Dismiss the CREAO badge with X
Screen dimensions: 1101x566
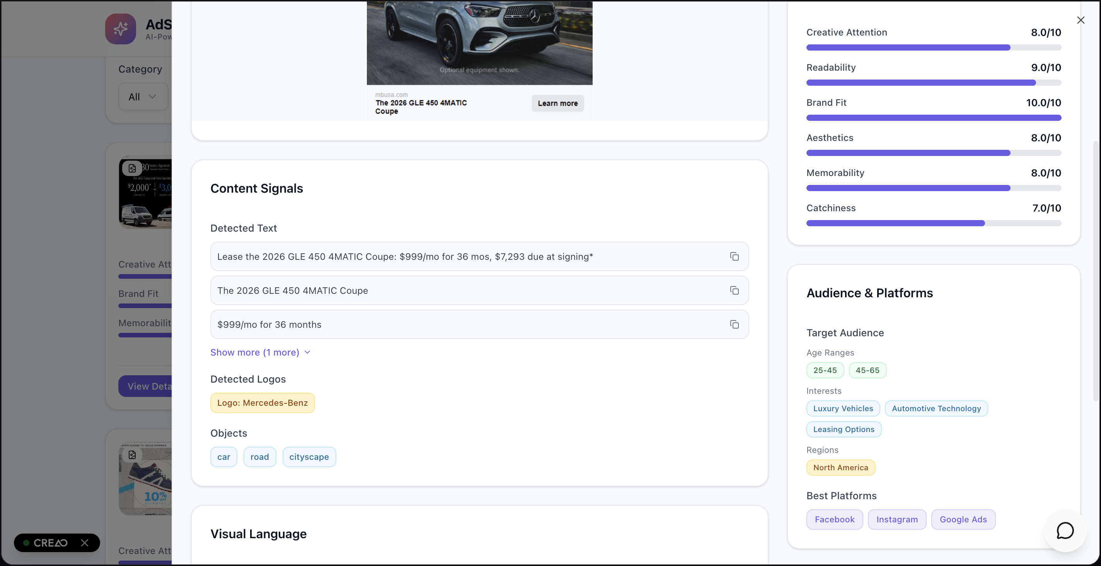[x=85, y=542]
